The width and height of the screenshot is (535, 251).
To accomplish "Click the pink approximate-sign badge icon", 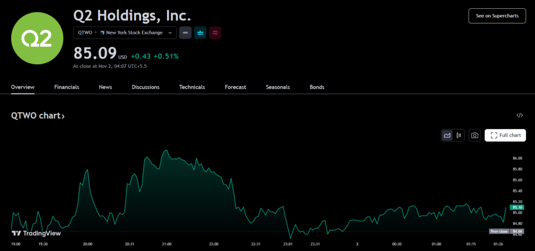I will (x=215, y=33).
